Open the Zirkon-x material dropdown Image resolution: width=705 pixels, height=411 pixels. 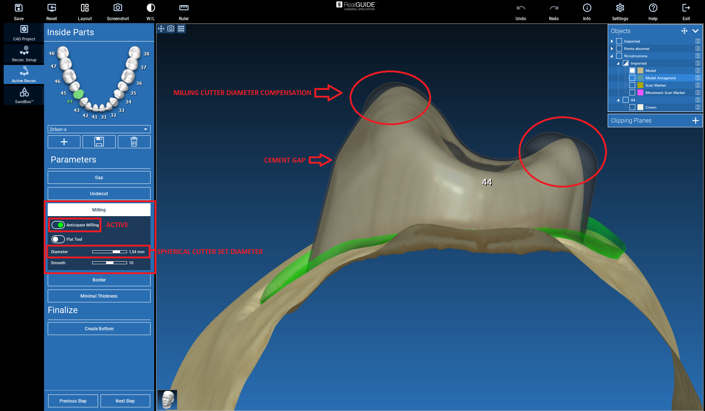point(99,129)
